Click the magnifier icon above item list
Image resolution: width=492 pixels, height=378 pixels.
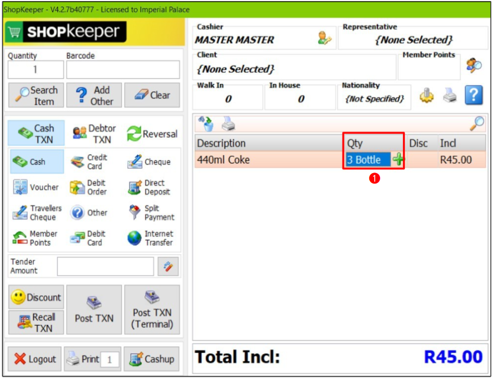tap(477, 123)
